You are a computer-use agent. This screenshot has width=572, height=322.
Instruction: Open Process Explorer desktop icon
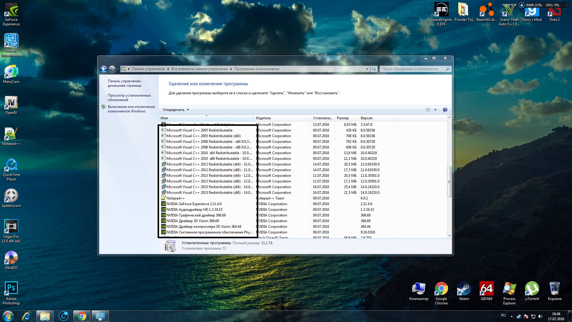(x=509, y=294)
